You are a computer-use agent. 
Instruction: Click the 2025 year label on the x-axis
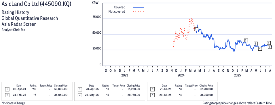tap(238, 75)
